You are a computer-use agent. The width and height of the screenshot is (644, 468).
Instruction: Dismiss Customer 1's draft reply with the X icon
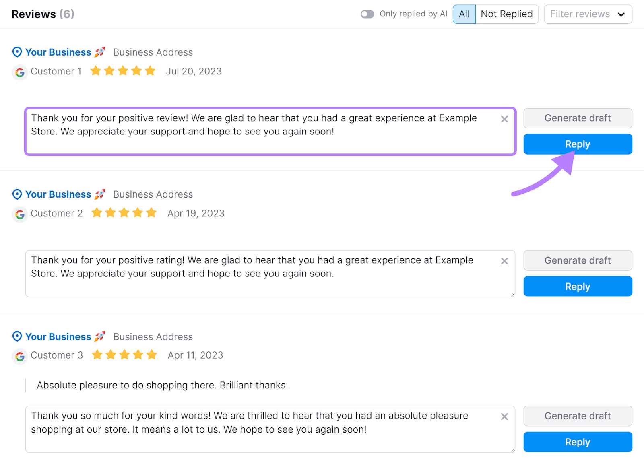pos(504,119)
